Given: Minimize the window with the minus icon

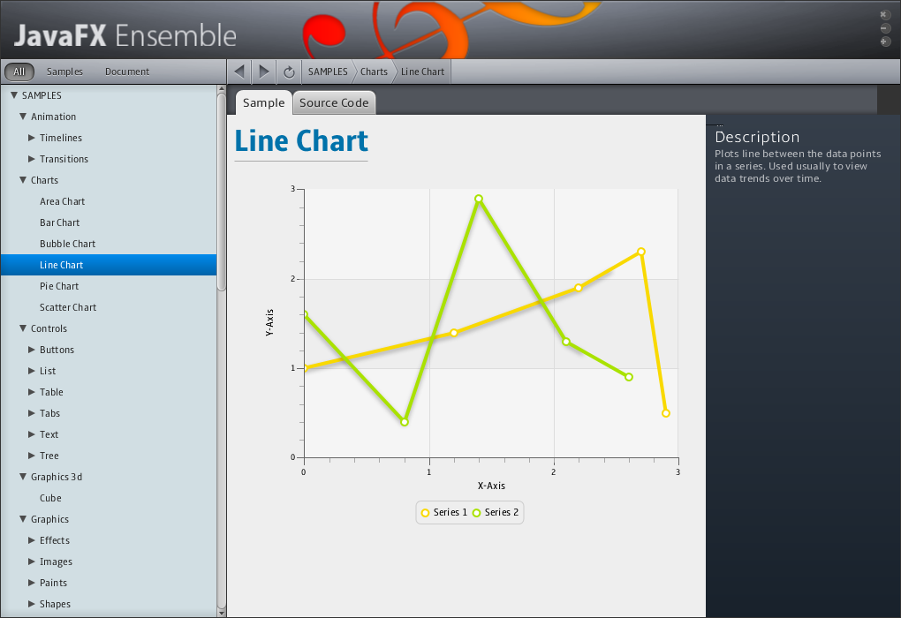Looking at the screenshot, I should point(885,28).
